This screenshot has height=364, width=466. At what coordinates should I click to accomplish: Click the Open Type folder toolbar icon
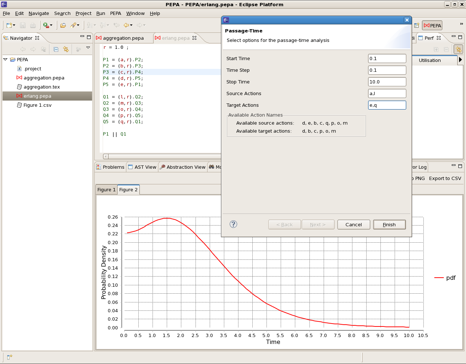coord(63,25)
